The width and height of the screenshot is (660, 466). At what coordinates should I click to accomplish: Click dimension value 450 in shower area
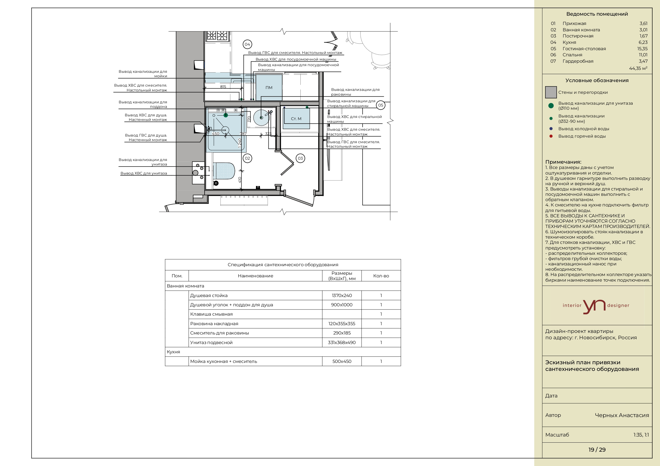(x=215, y=134)
